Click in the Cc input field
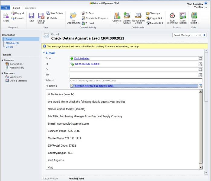Image resolution: width=211 pixels, height=181 pixels. pos(133,69)
